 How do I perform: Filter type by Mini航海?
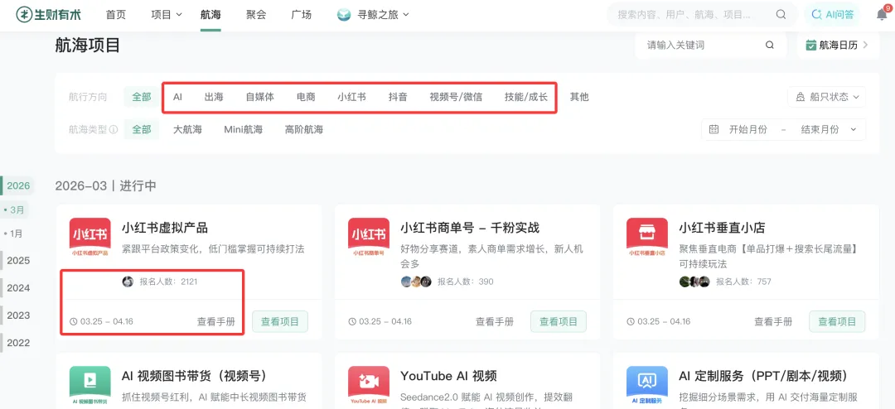pyautogui.click(x=243, y=129)
